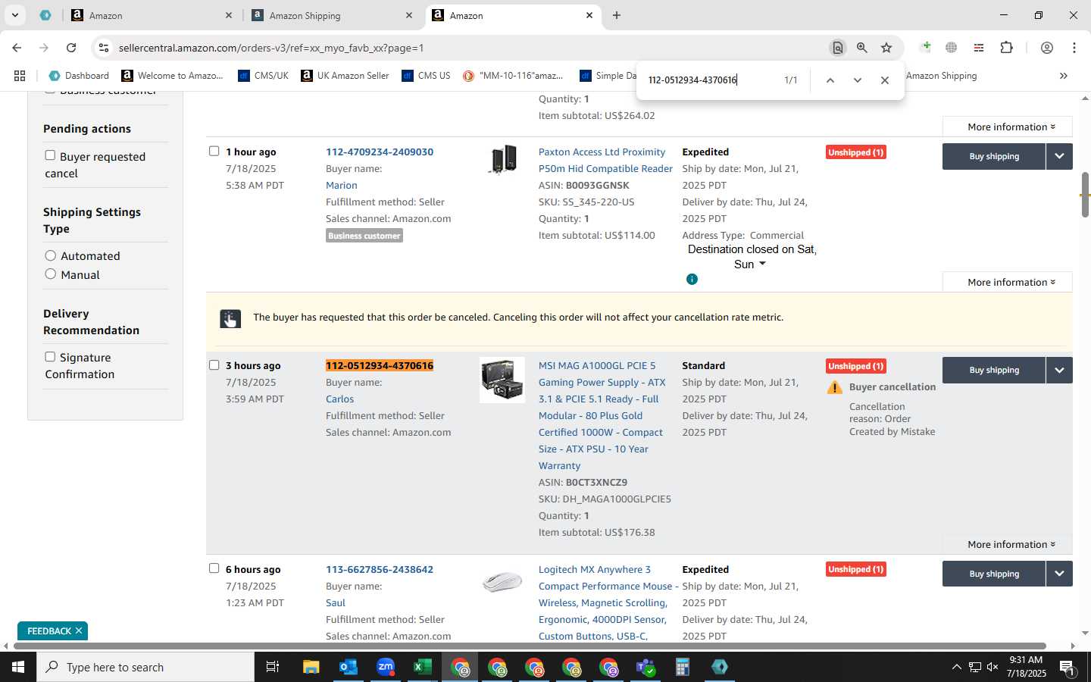Select Automated shipping settings type
This screenshot has height=682, width=1091.
[51, 255]
